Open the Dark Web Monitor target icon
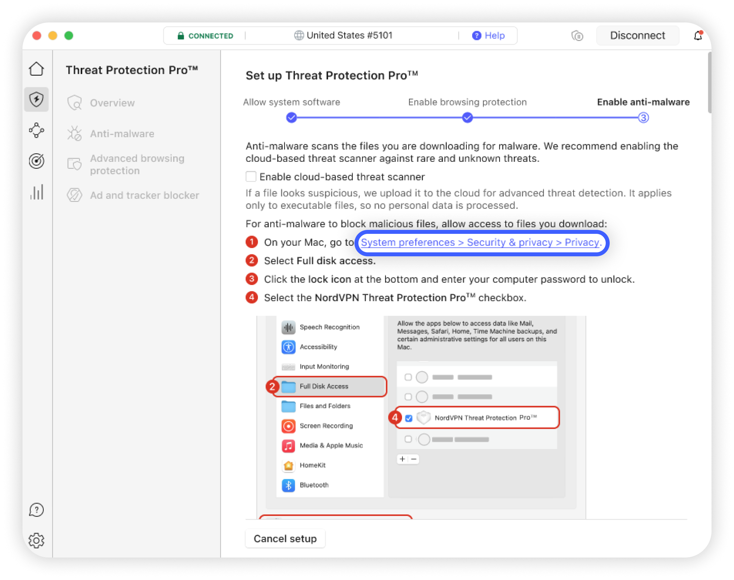734x580 pixels. pyautogui.click(x=36, y=161)
